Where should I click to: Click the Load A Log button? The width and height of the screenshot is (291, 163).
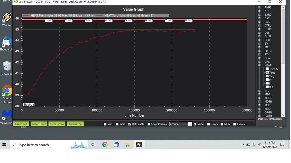[75, 124]
